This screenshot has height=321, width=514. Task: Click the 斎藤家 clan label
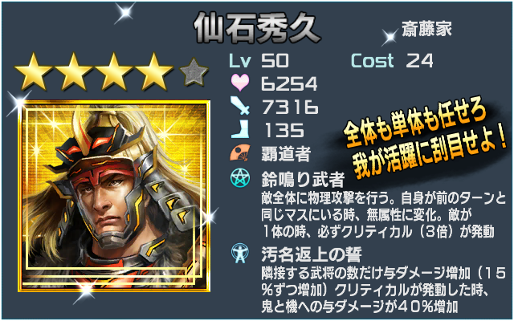pos(426,29)
